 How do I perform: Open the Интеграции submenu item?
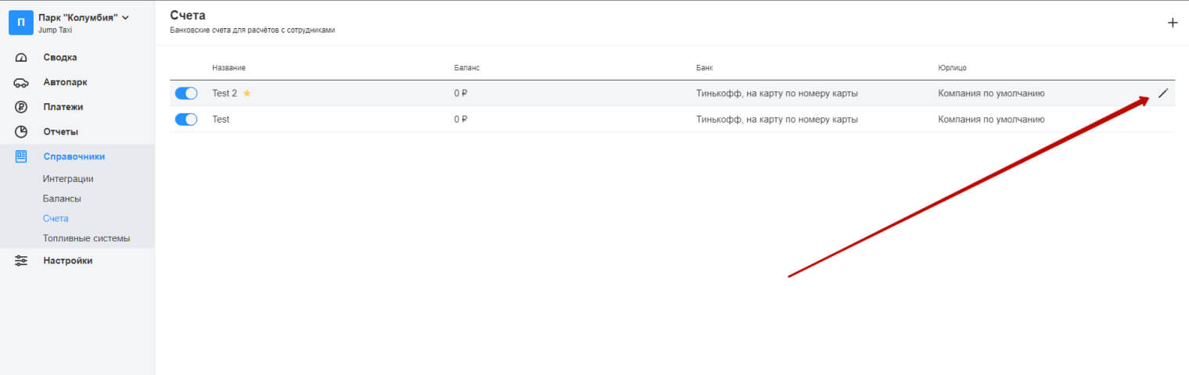[x=68, y=179]
